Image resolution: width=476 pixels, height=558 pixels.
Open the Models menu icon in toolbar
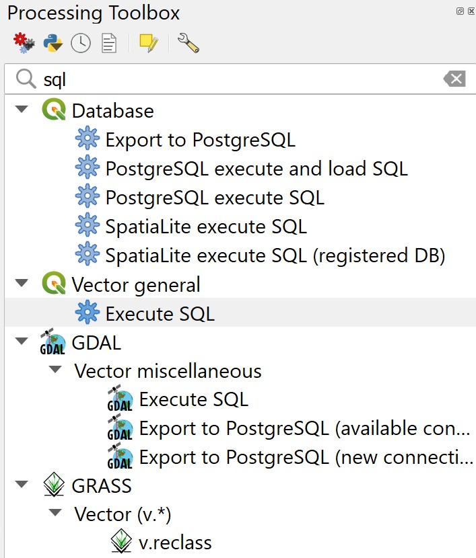23,44
